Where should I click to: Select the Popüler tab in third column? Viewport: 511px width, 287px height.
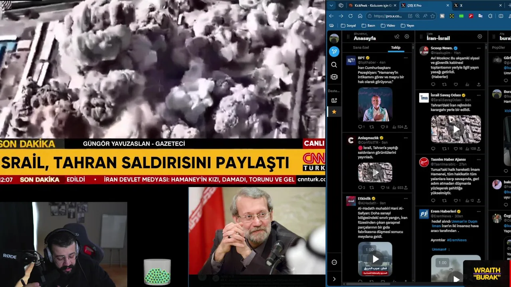(x=499, y=47)
